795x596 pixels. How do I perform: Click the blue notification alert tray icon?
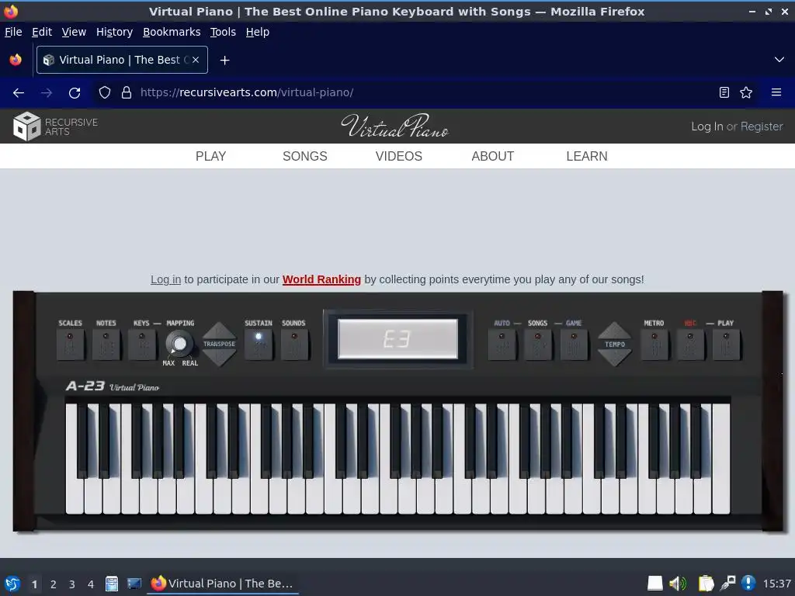(748, 584)
